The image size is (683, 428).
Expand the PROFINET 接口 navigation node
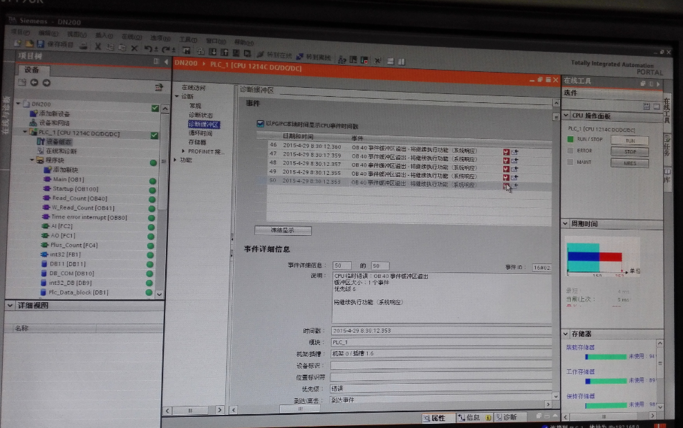coord(183,151)
